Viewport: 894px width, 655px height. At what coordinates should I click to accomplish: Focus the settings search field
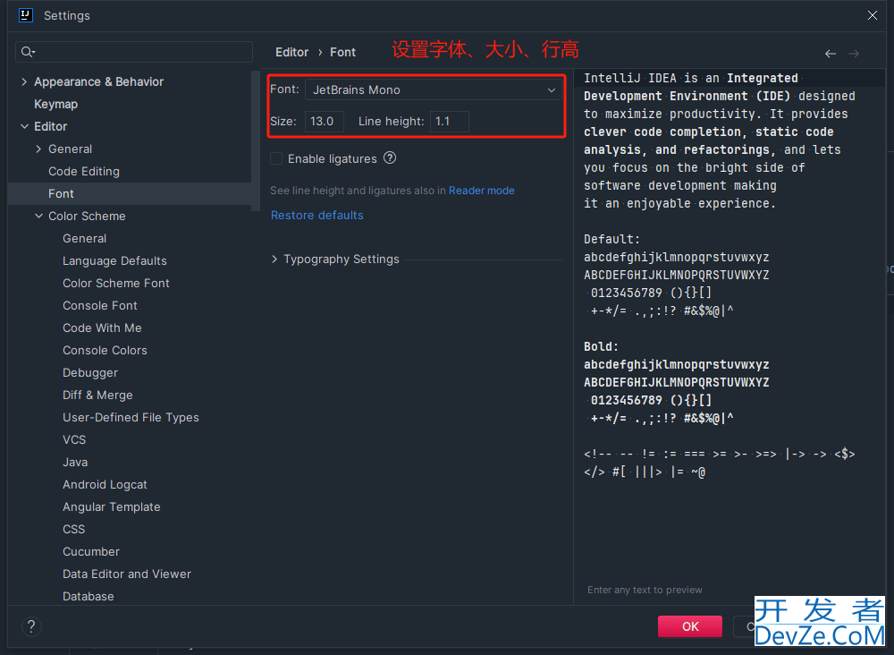pyautogui.click(x=134, y=52)
